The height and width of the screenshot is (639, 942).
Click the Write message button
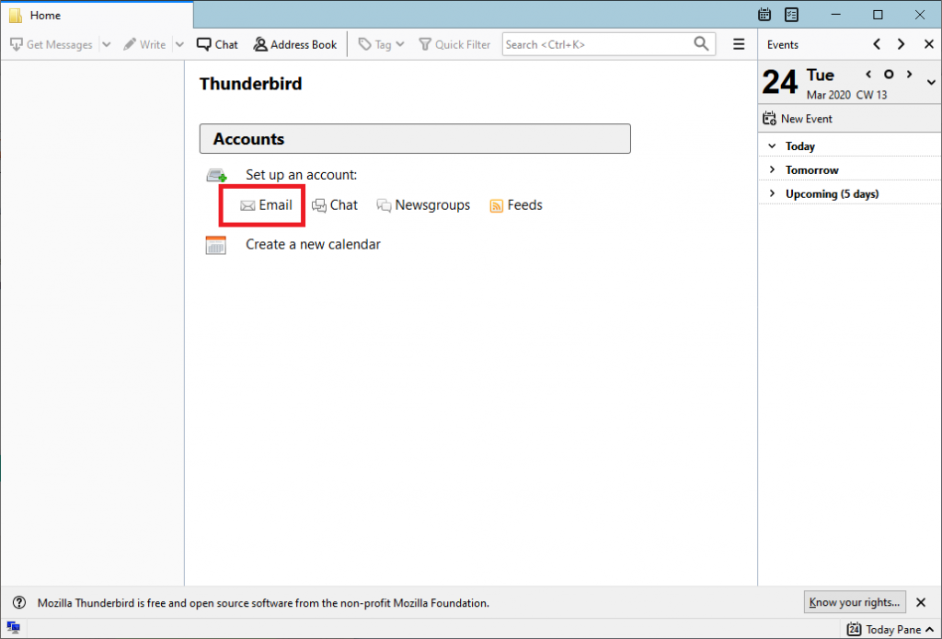click(144, 44)
